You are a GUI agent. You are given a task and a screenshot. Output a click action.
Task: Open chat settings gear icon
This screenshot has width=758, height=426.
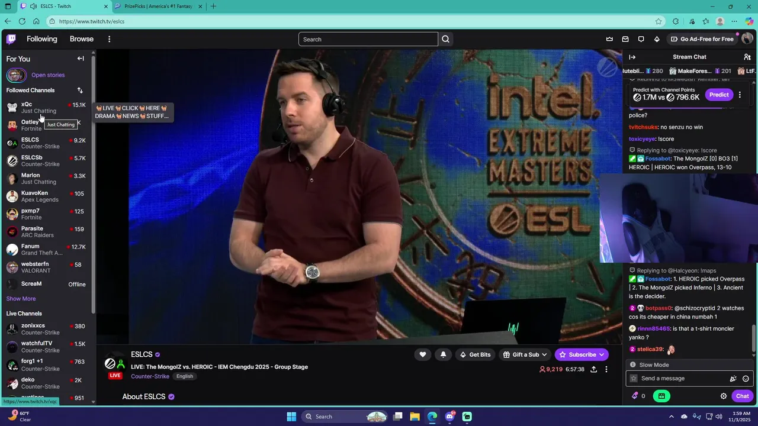click(724, 396)
